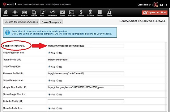
Task: Click the LinkedIn Profile URL label
Action: point(13,101)
